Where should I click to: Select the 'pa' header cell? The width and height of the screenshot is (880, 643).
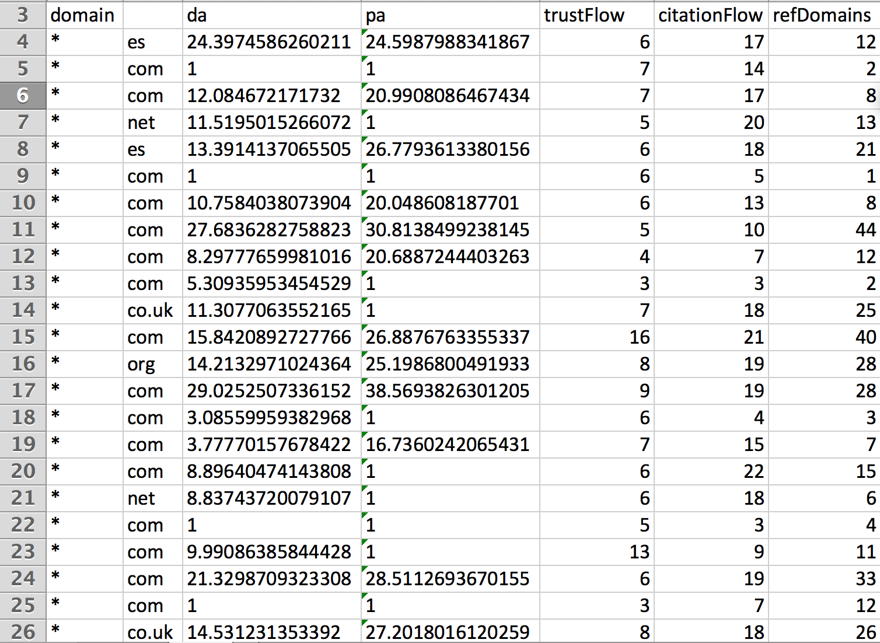[449, 15]
